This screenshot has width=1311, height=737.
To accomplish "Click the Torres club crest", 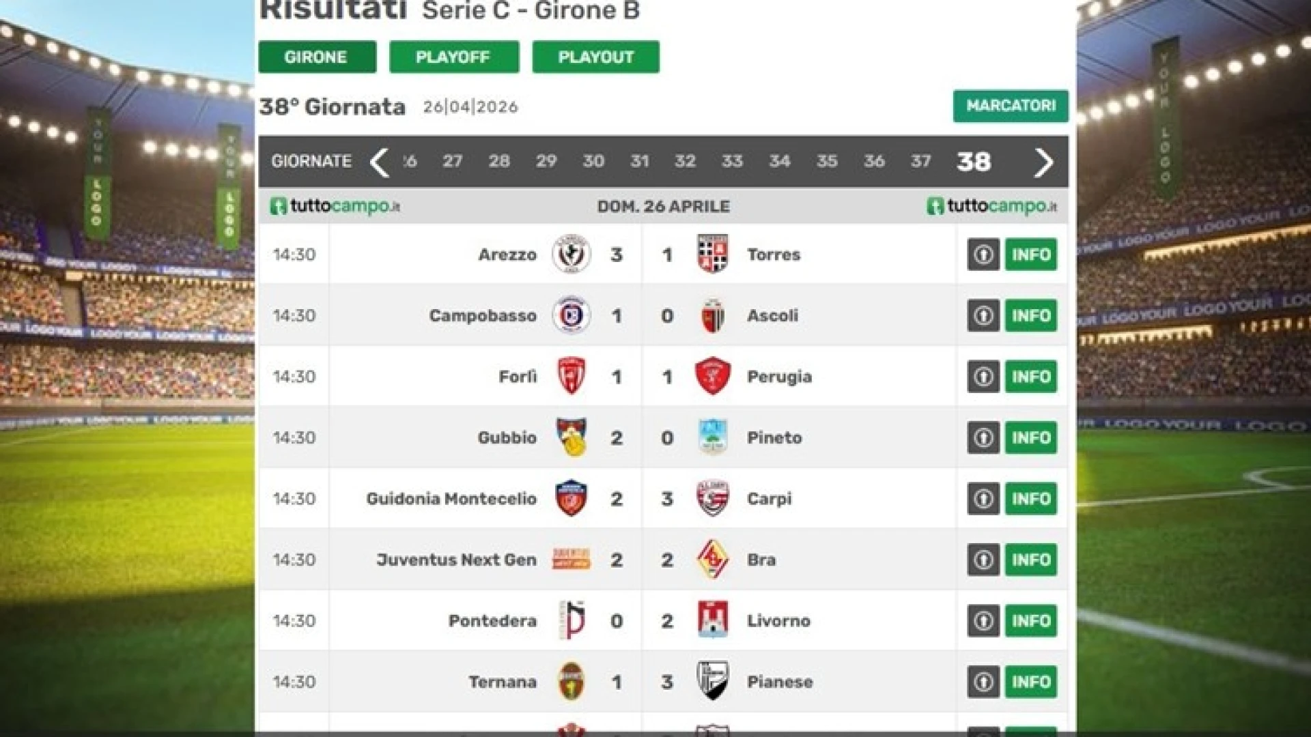I will tap(713, 254).
